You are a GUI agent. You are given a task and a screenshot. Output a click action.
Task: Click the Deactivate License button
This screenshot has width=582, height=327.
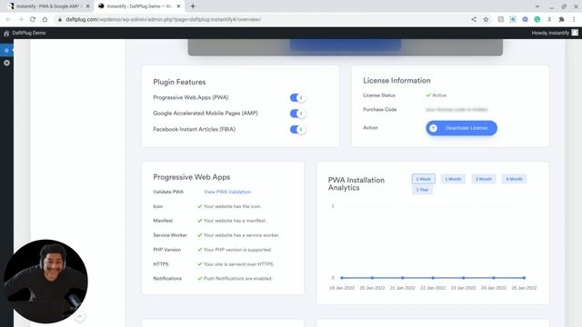(x=461, y=128)
